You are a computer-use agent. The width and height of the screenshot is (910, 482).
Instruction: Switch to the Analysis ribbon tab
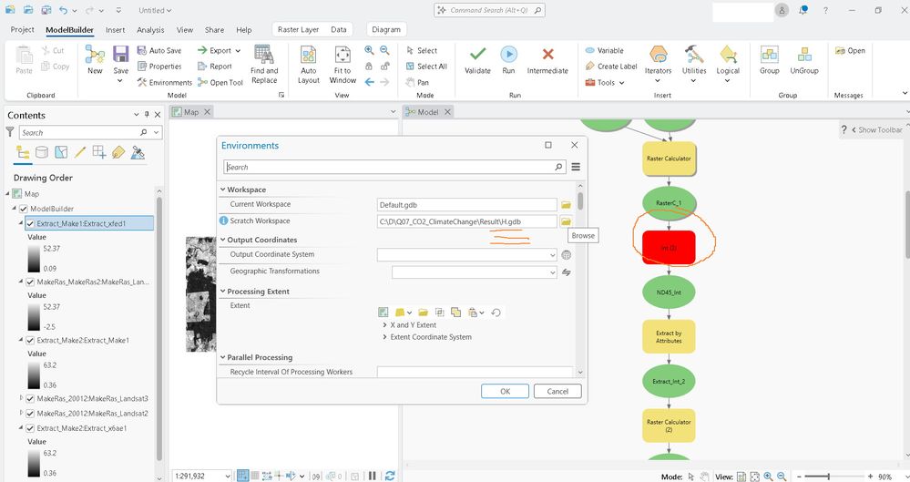coord(150,30)
